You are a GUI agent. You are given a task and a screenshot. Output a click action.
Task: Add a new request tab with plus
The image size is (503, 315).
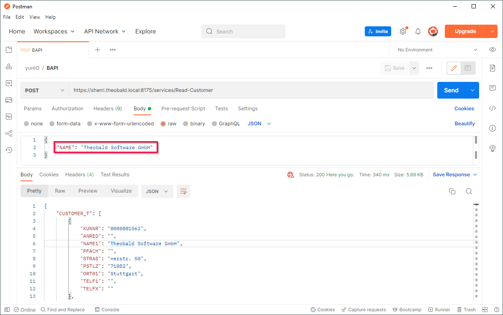point(98,50)
